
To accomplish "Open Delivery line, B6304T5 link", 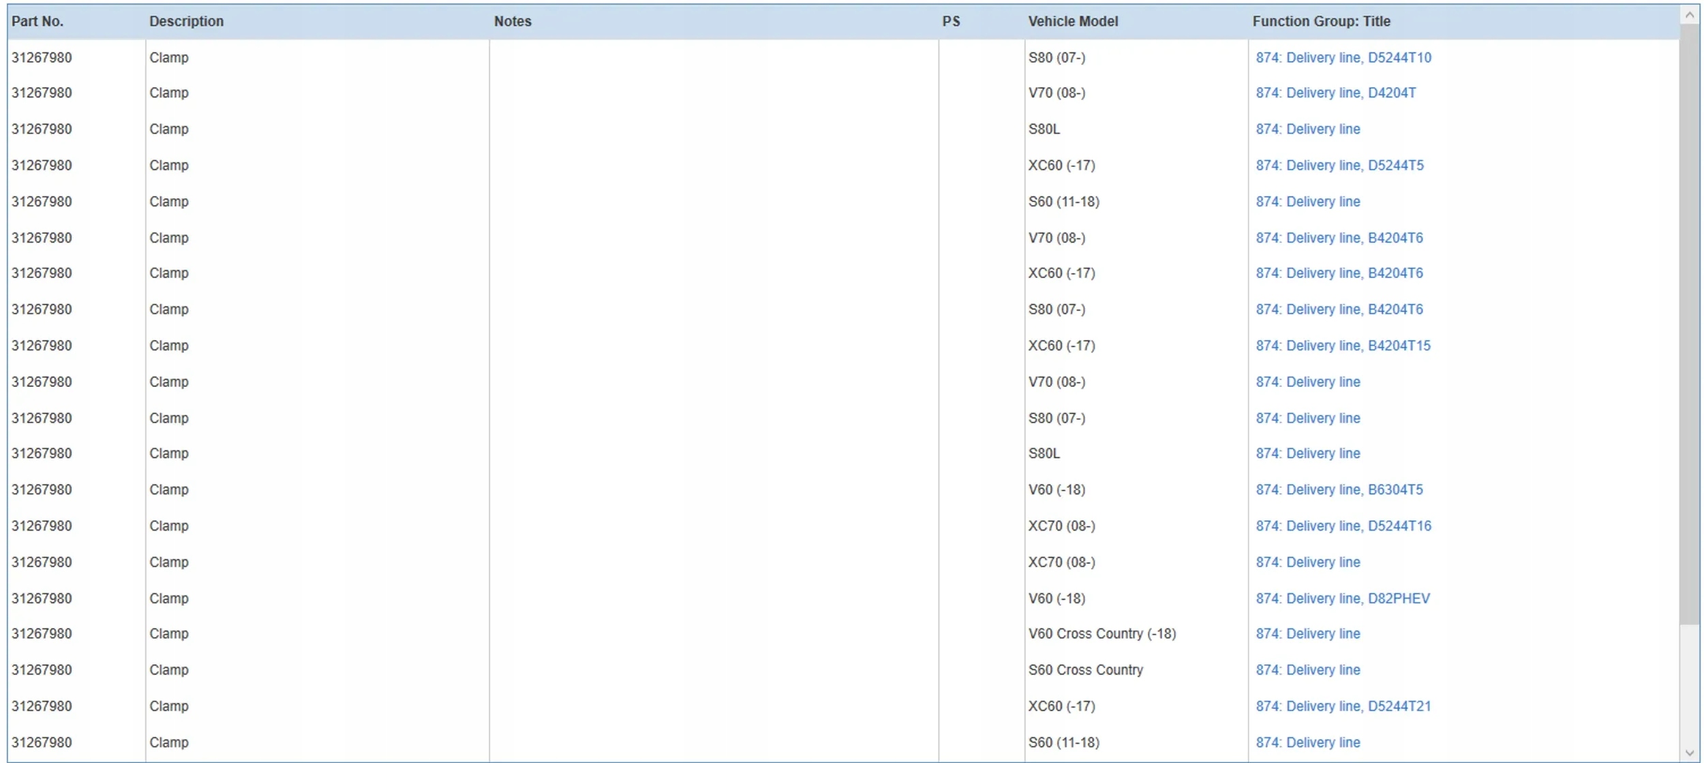I will coord(1339,490).
